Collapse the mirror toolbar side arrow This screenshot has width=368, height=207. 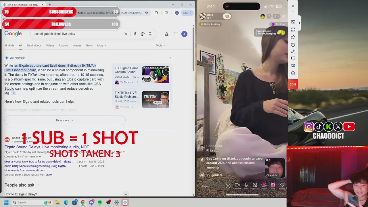point(299,23)
